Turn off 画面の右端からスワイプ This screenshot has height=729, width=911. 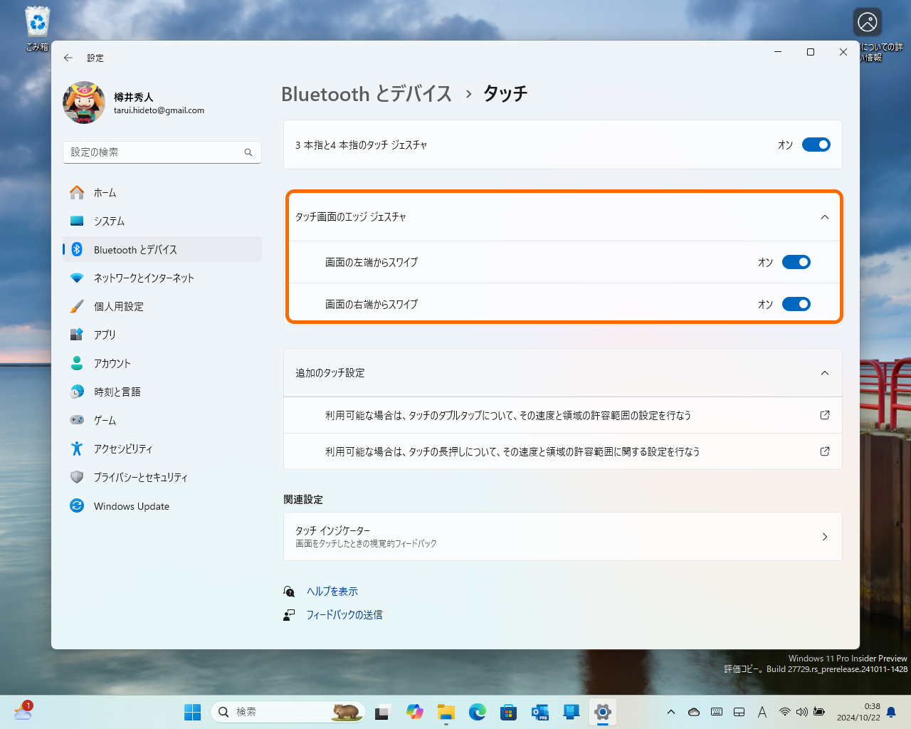(796, 304)
